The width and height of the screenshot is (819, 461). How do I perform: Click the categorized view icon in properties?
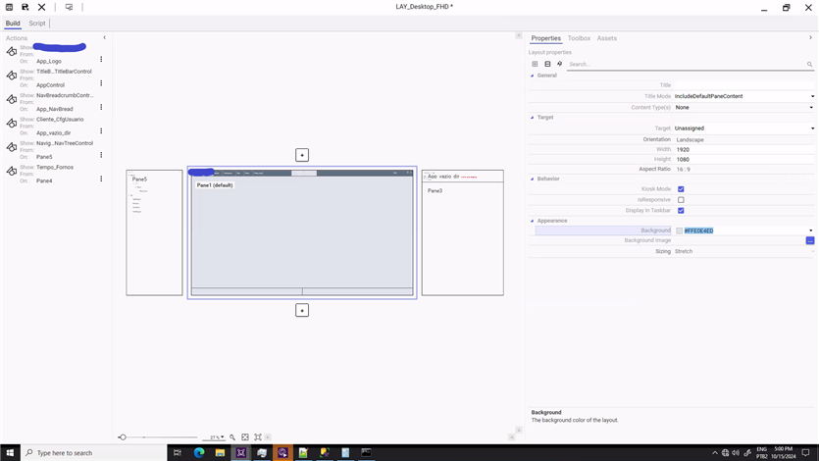point(535,64)
